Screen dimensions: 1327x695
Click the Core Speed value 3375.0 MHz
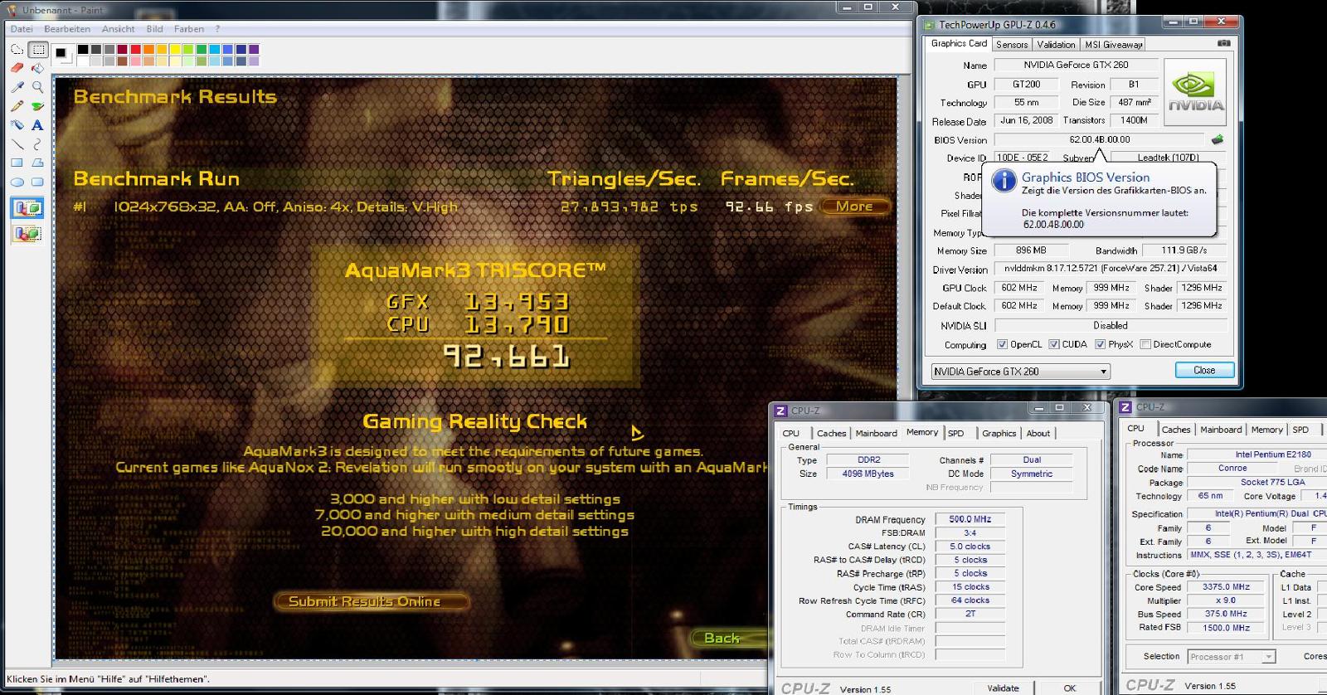point(1226,586)
